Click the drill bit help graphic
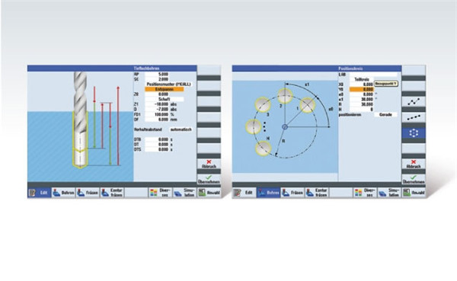Viewport: 457px width, 281px height. click(81, 127)
